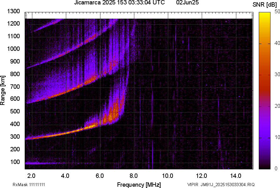Click the range tick label 1300

click(14, 11)
